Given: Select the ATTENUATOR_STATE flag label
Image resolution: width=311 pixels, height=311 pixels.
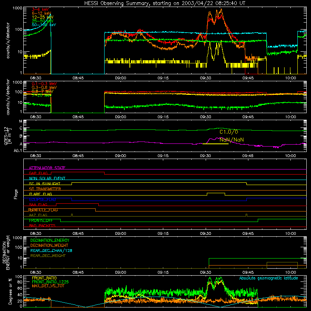Looking at the screenshot, I should coord(47,168).
